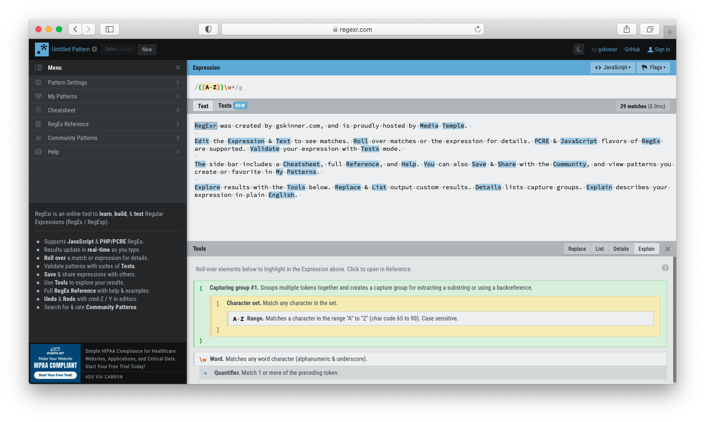705x422 pixels.
Task: Click the Word token explanation row
Action: click(x=430, y=359)
